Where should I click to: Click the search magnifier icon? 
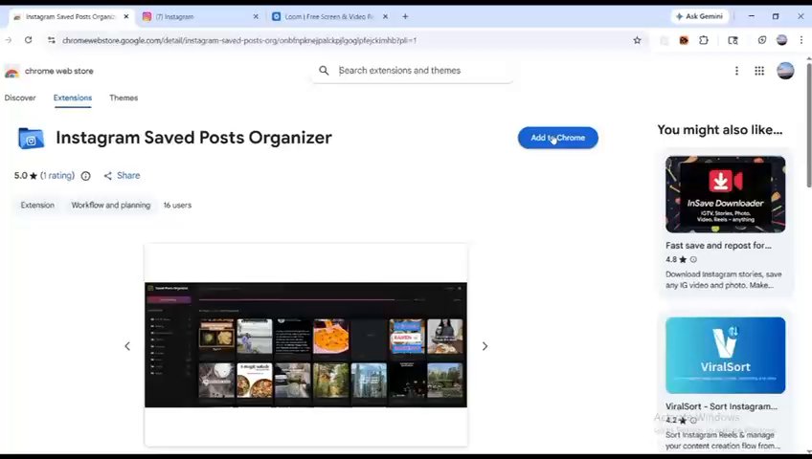(x=324, y=71)
